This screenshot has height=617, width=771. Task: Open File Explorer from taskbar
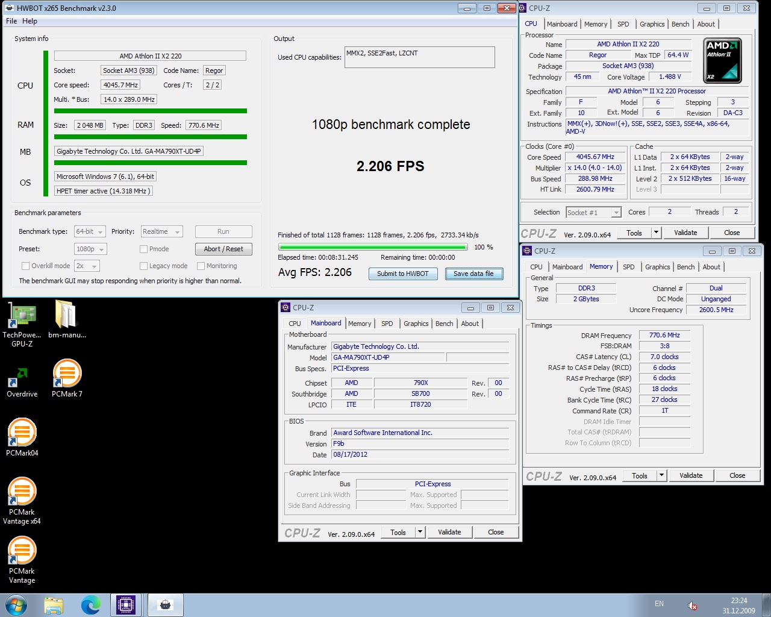[54, 605]
